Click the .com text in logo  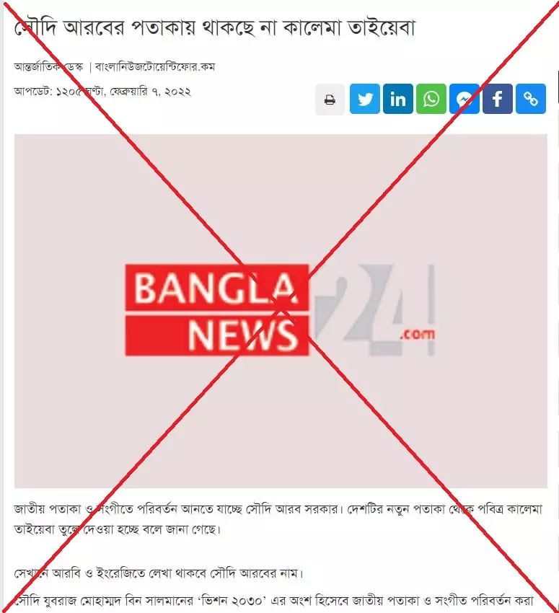coord(417,334)
